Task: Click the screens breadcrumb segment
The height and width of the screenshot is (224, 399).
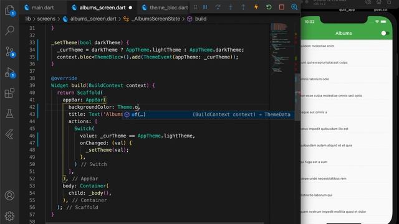Action: 46,19
